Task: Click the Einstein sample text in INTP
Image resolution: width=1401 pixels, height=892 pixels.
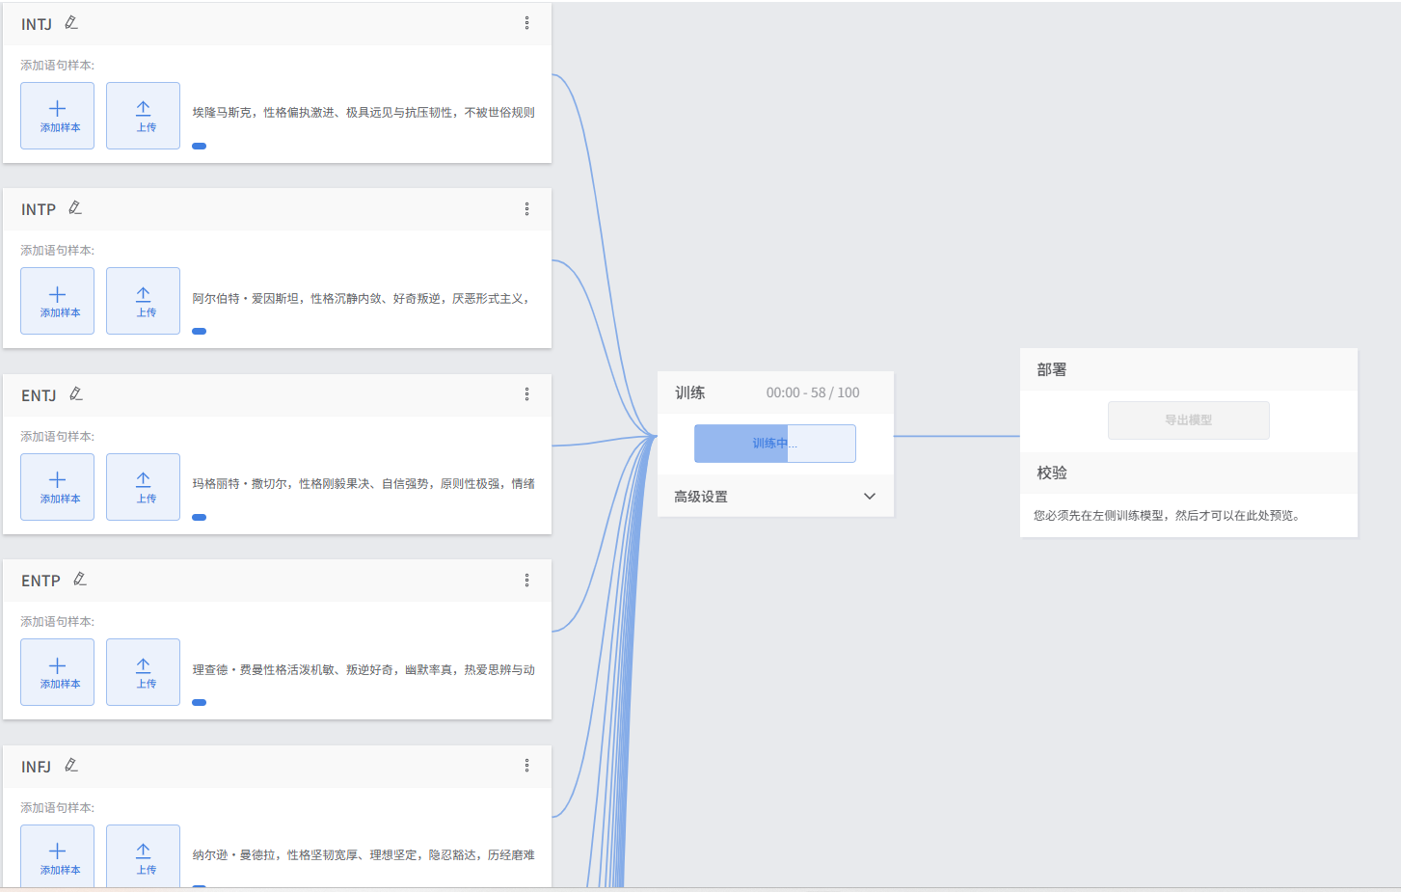Action: [361, 299]
